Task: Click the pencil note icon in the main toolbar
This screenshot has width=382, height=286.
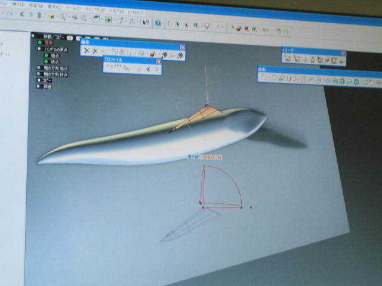Action: point(120,21)
